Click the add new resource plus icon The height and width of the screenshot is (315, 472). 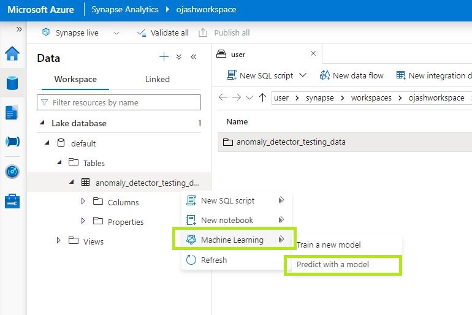point(164,57)
